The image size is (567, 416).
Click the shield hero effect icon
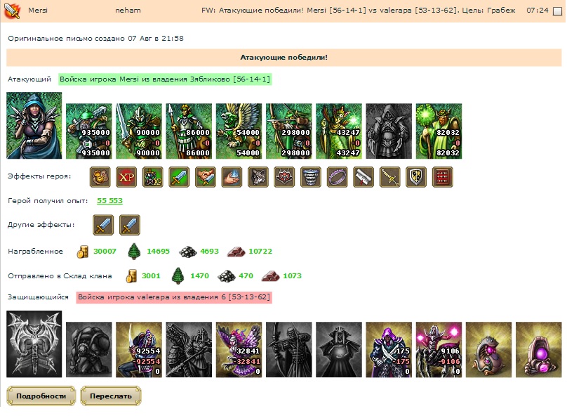[416, 177]
